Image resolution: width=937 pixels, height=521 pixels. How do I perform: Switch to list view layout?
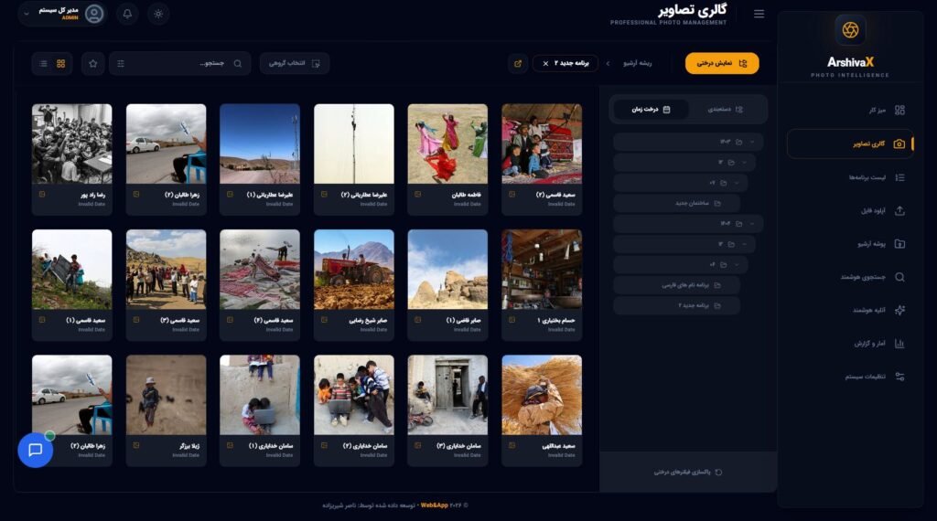coord(42,63)
